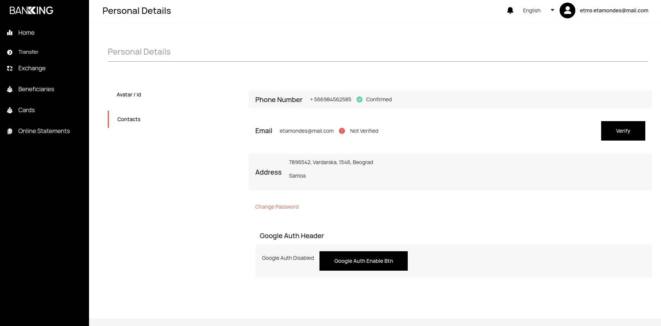661x326 pixels.
Task: Select the Contacts tab
Action: 129,119
